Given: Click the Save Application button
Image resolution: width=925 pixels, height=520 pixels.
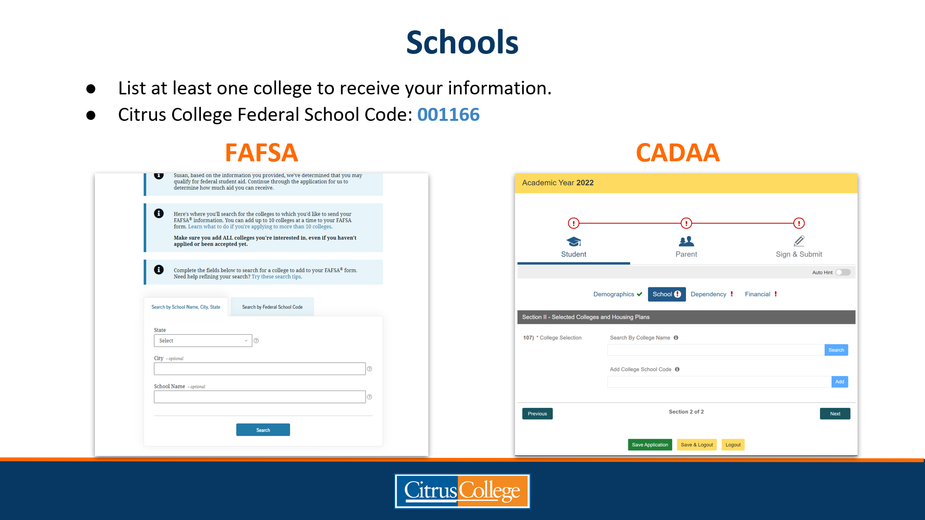Looking at the screenshot, I should 649,444.
